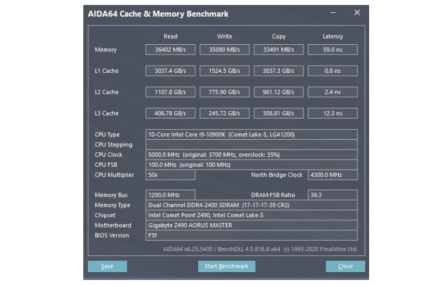Click the Memory Write value box

(224, 50)
